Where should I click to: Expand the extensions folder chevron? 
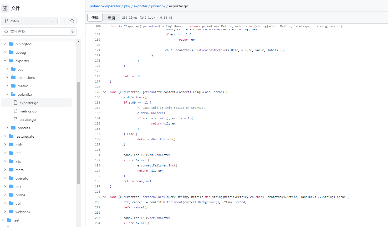pyautogui.click(x=7, y=78)
